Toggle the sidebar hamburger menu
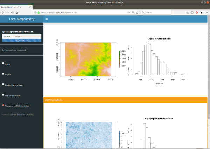Image resolution: width=210 pixels, height=149 pixels. 47,20
